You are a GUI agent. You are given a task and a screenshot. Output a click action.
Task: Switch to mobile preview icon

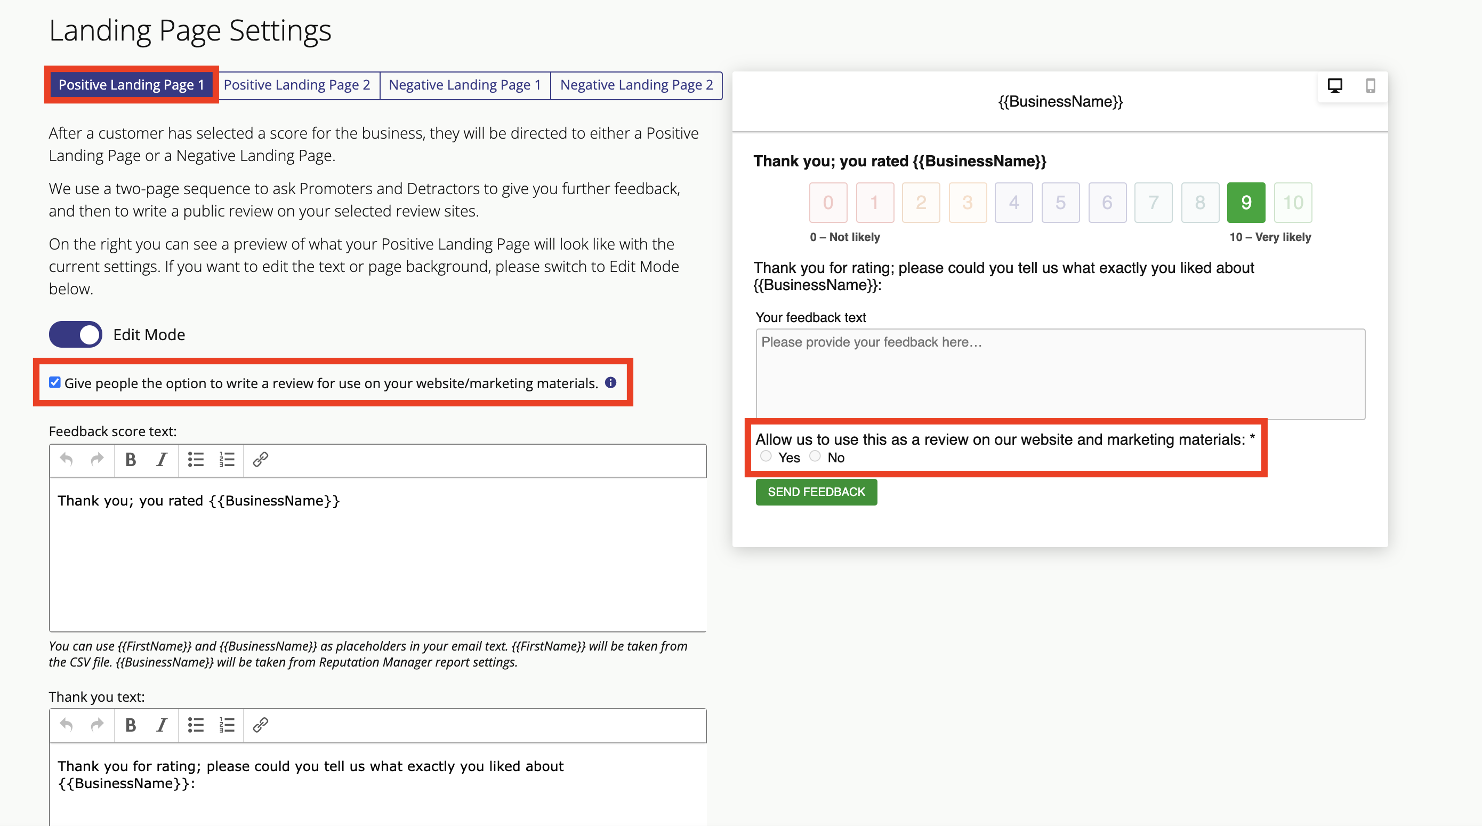pos(1371,86)
